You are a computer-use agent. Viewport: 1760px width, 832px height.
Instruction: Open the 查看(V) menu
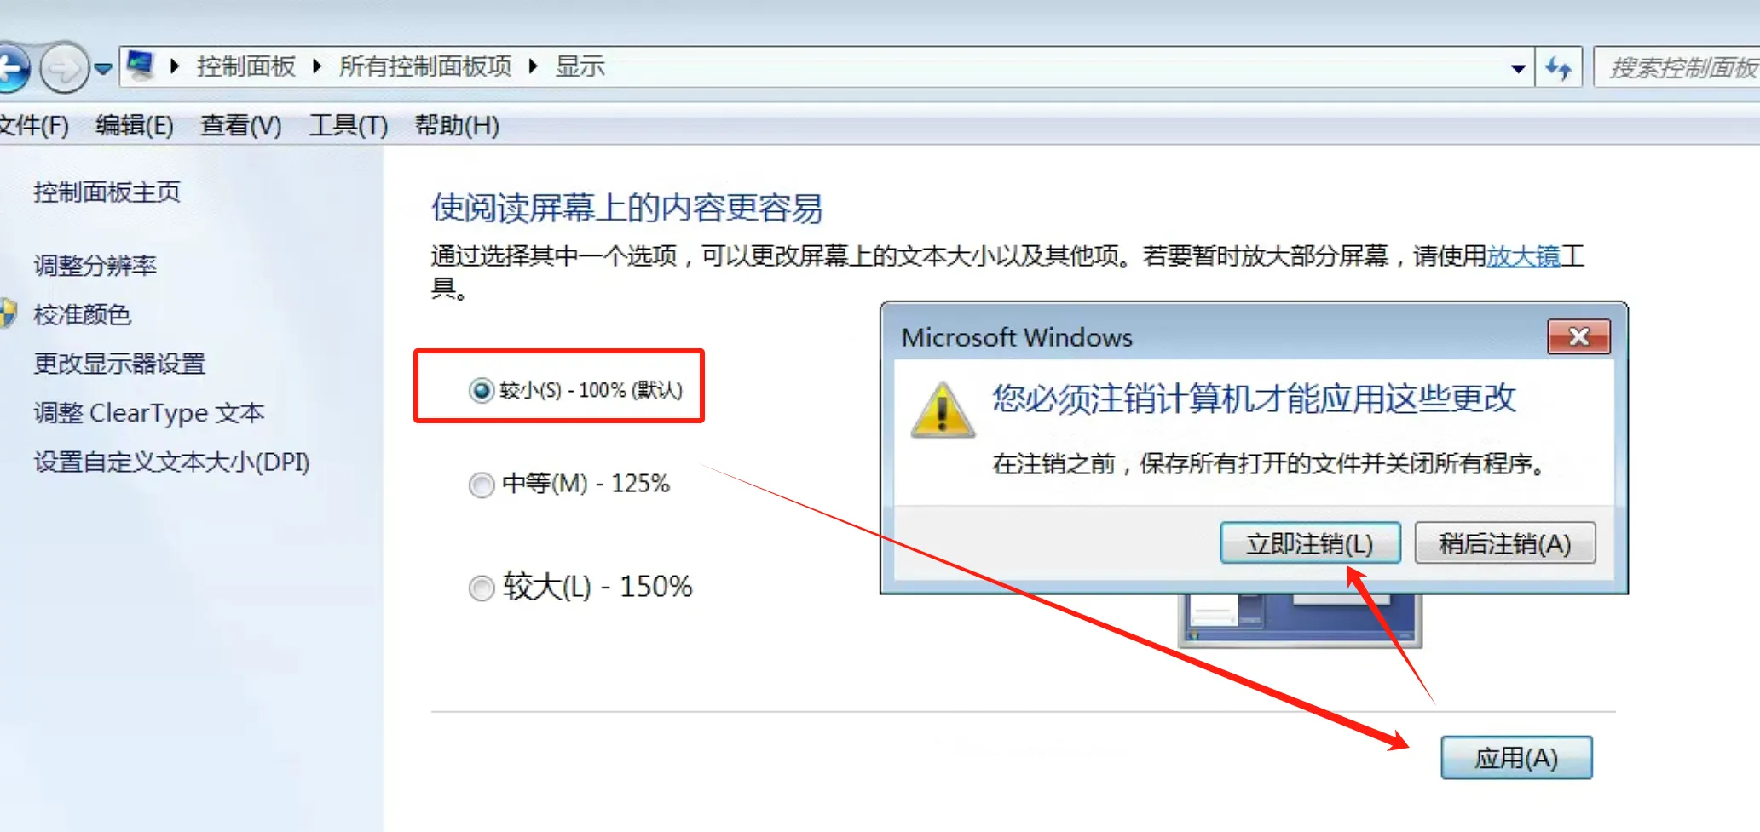[x=240, y=125]
